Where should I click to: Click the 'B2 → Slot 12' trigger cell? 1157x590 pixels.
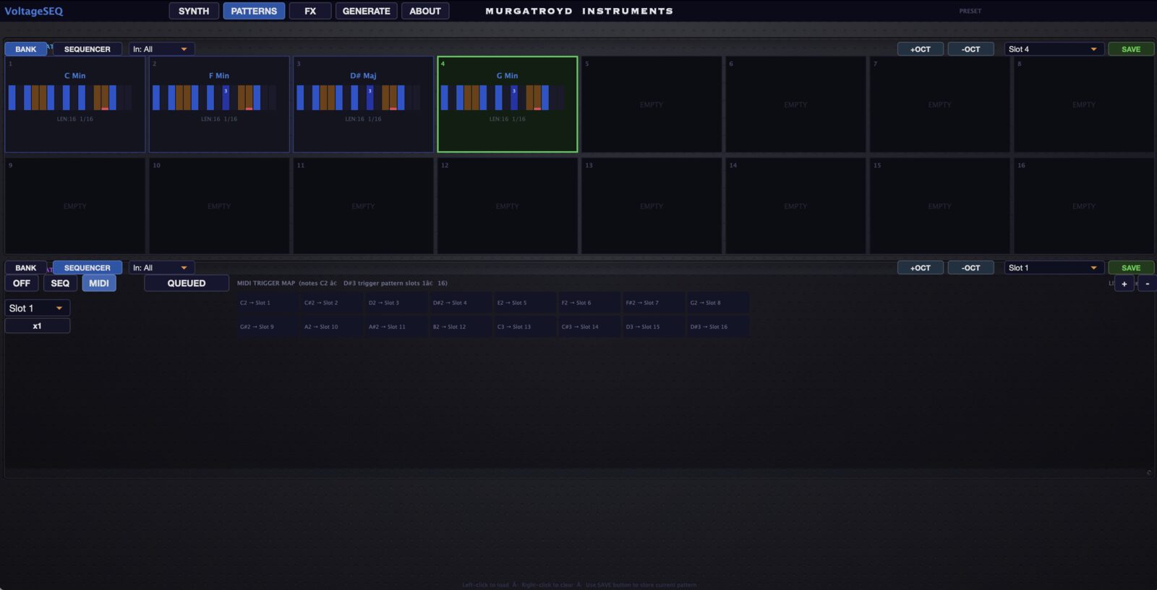(x=461, y=327)
